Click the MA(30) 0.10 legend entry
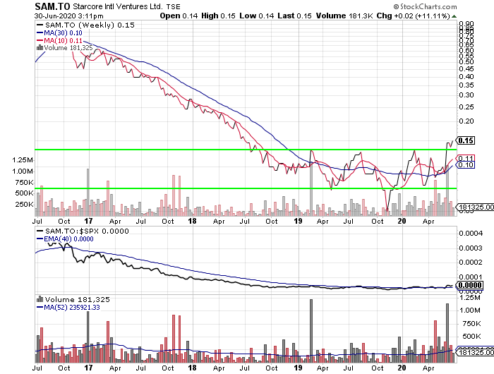This screenshot has width=494, height=374. (63, 33)
